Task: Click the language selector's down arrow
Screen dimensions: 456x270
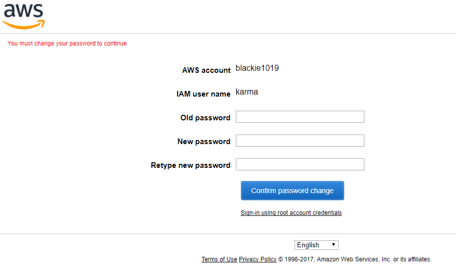Action: (334, 245)
